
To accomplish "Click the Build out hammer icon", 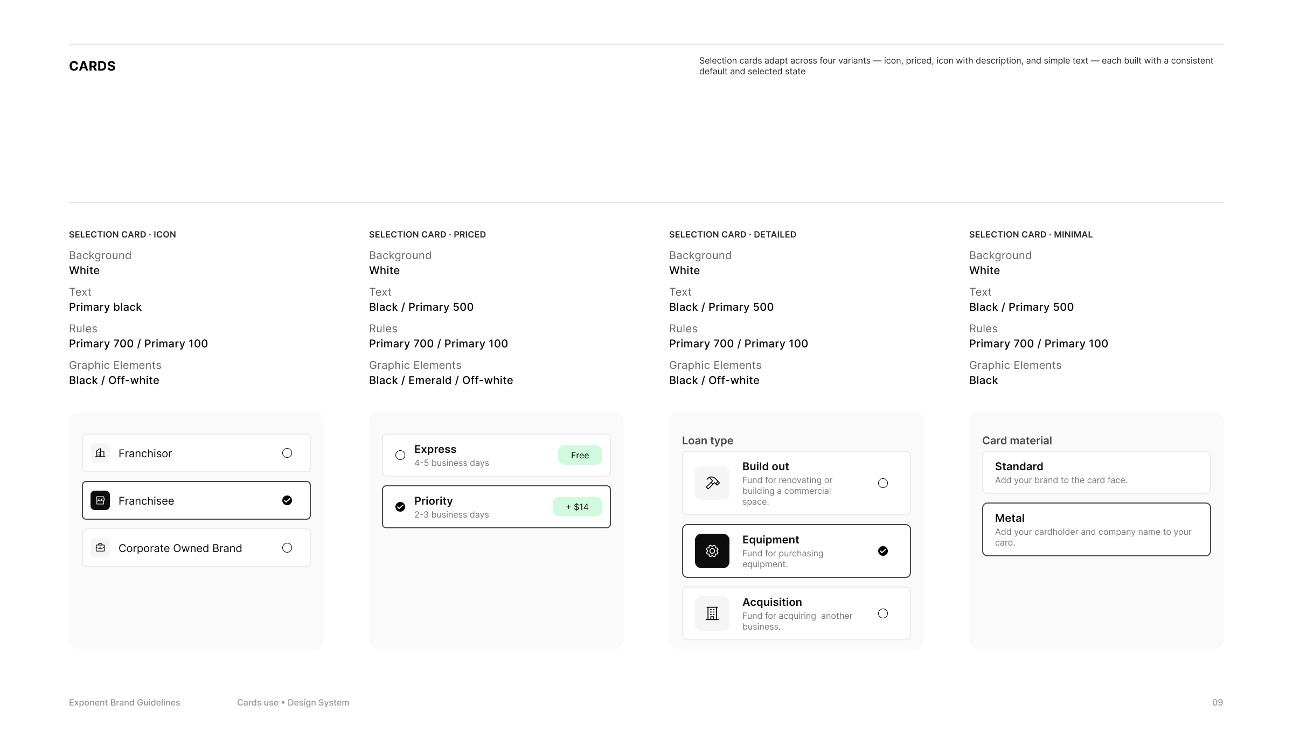I will pos(712,483).
